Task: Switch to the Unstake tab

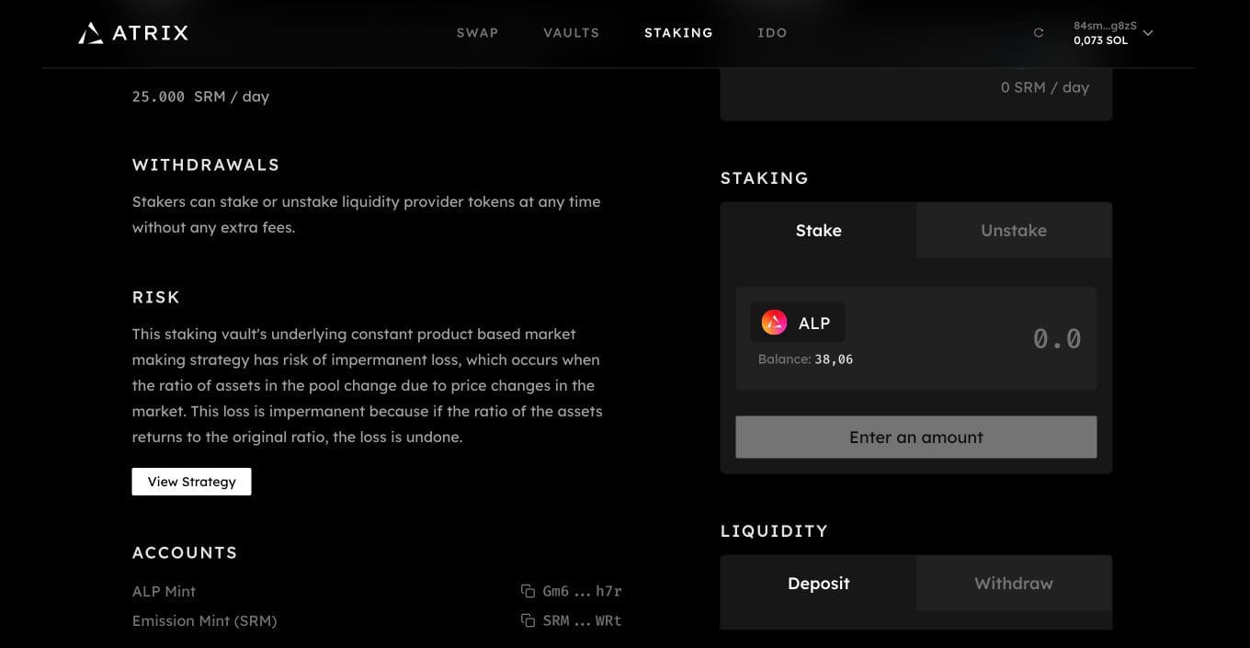Action: [1014, 230]
